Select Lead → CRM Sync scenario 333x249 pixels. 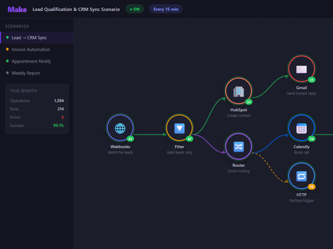(x=37, y=38)
